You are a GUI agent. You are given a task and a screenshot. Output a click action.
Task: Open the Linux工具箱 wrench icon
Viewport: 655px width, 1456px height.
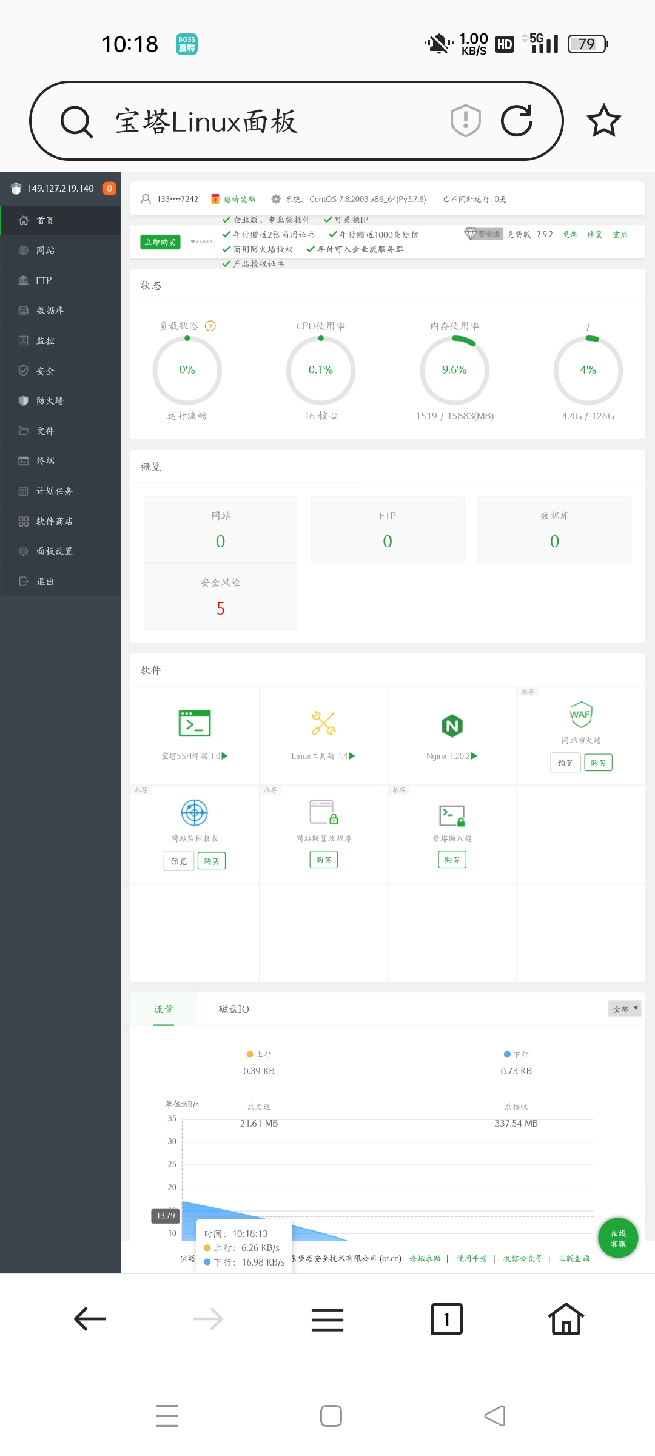click(x=323, y=723)
